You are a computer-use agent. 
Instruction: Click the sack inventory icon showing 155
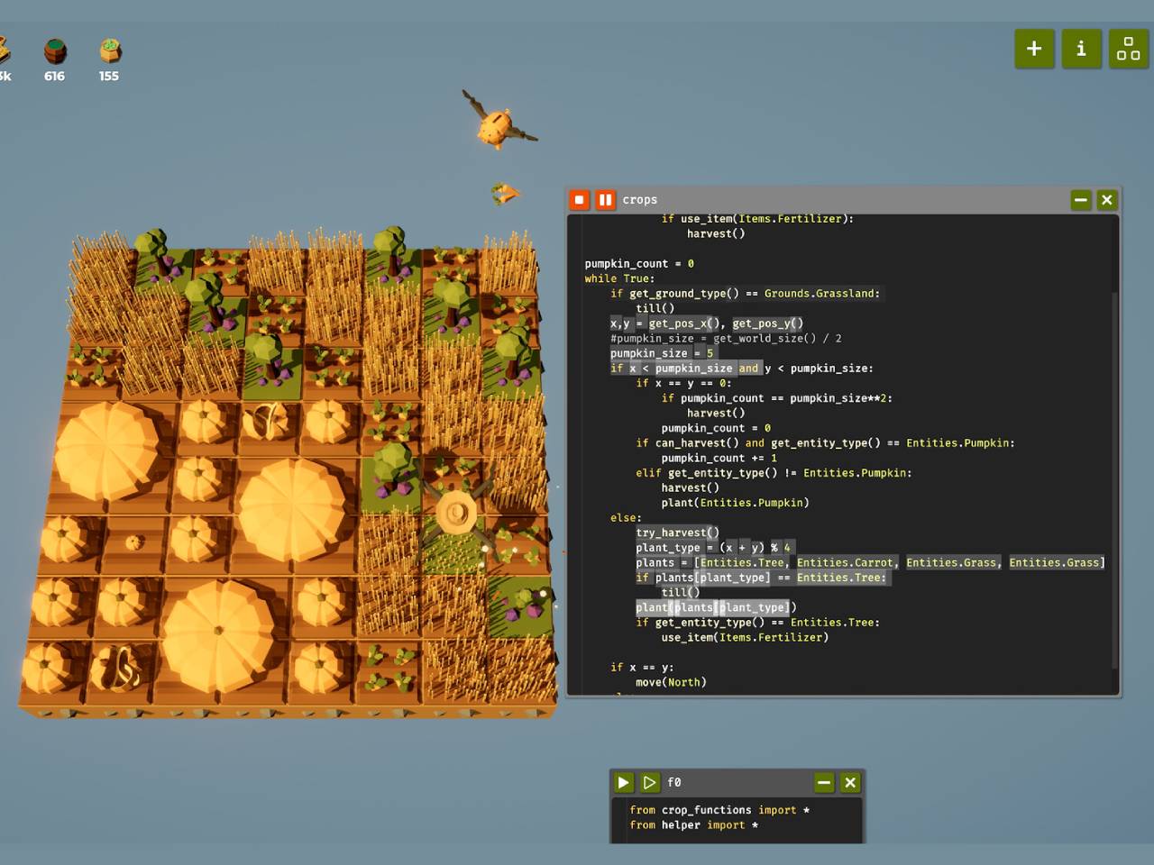point(110,51)
